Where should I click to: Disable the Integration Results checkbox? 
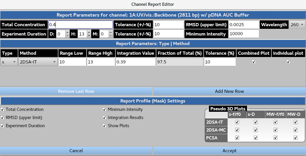[104, 118]
